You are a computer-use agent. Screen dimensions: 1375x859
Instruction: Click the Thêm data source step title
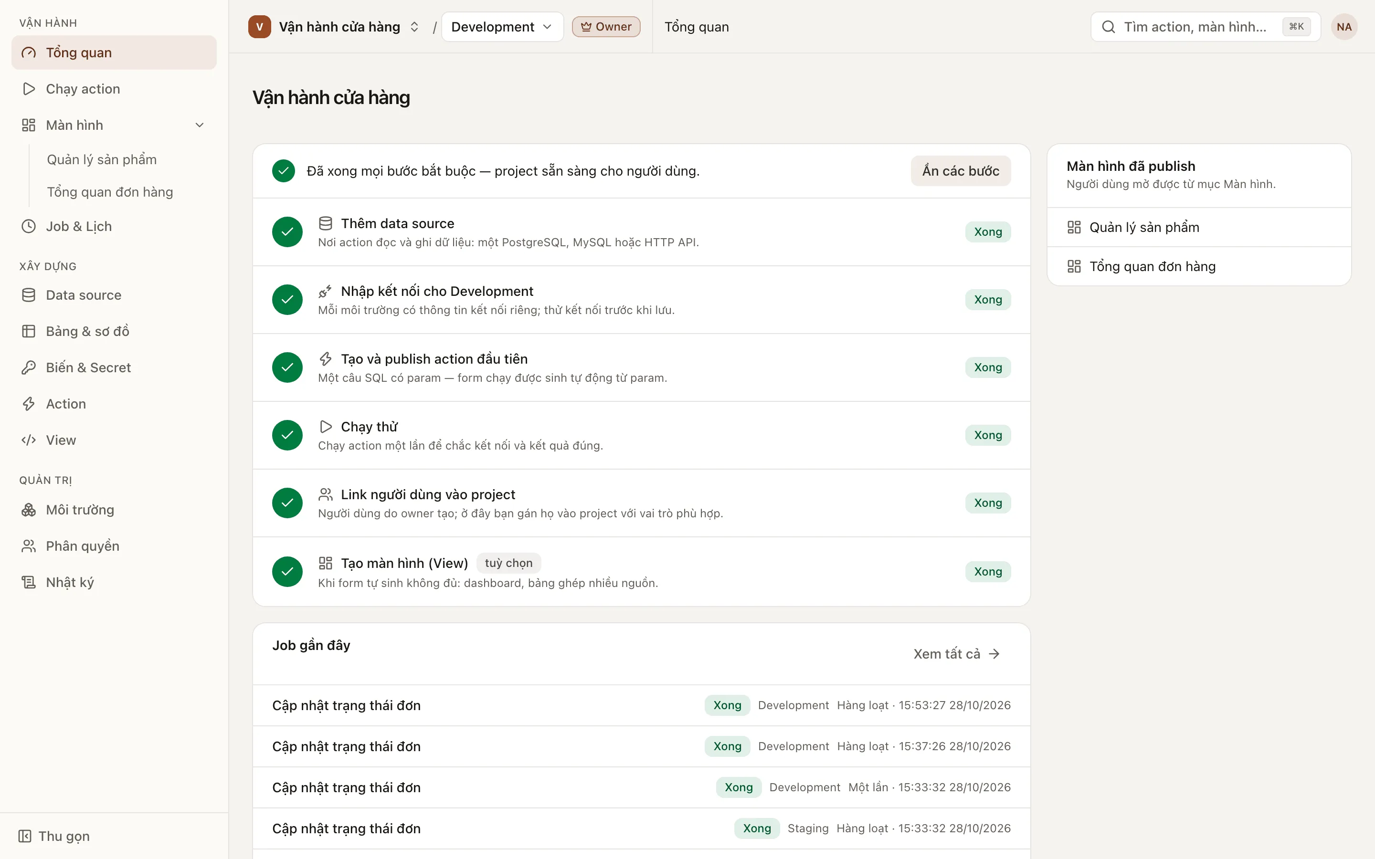click(x=397, y=223)
